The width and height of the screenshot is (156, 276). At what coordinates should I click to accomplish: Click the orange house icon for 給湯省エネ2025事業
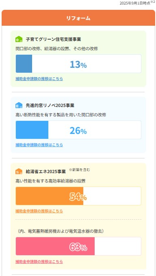point(19,171)
